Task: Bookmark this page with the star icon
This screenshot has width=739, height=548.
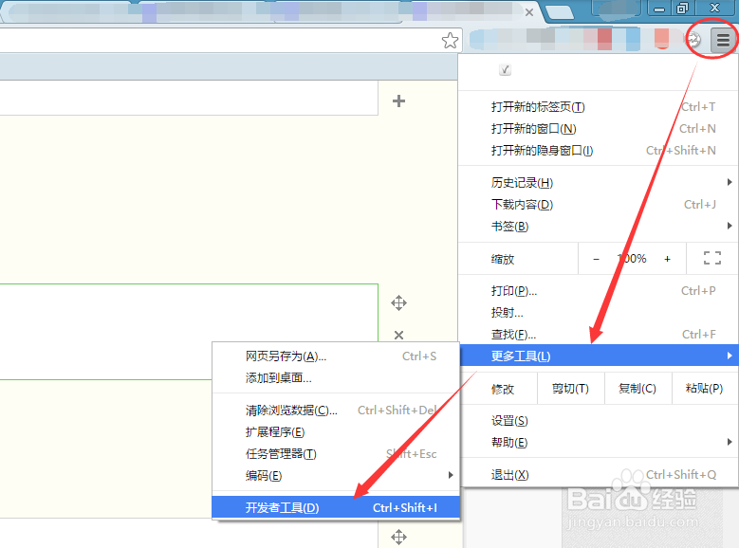Action: point(450,41)
